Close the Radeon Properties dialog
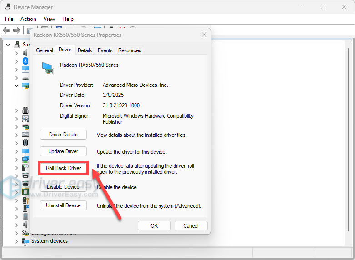Screen dimensions: 355x260 pos(204,35)
